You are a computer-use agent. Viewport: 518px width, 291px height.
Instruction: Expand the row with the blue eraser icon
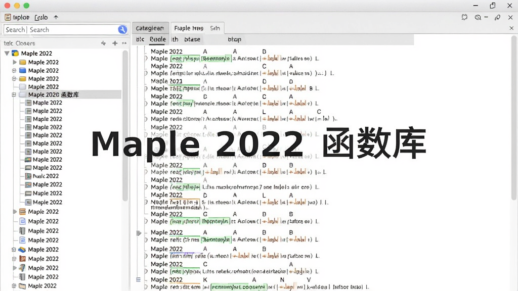point(14,250)
